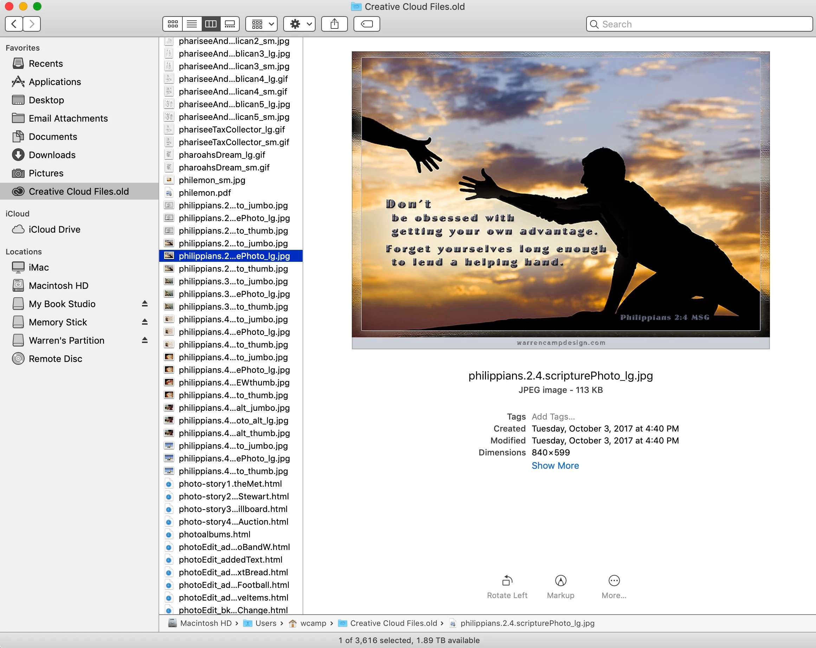The height and width of the screenshot is (648, 816).
Task: Select philemon.pdf in file list
Action: tap(205, 193)
